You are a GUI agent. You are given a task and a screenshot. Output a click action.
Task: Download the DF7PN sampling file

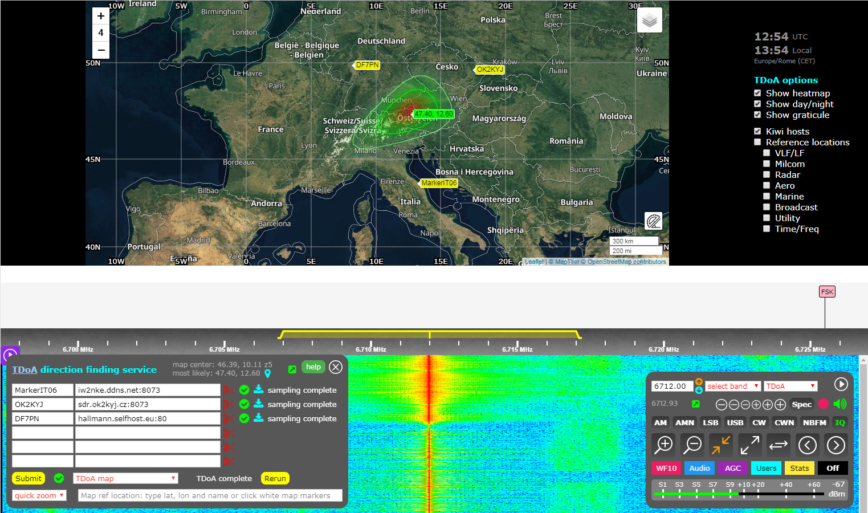tap(258, 418)
